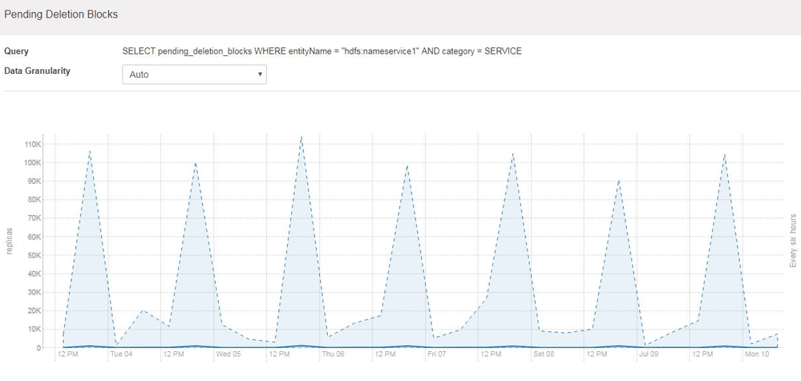Click the 40K y-axis label

tap(34, 274)
